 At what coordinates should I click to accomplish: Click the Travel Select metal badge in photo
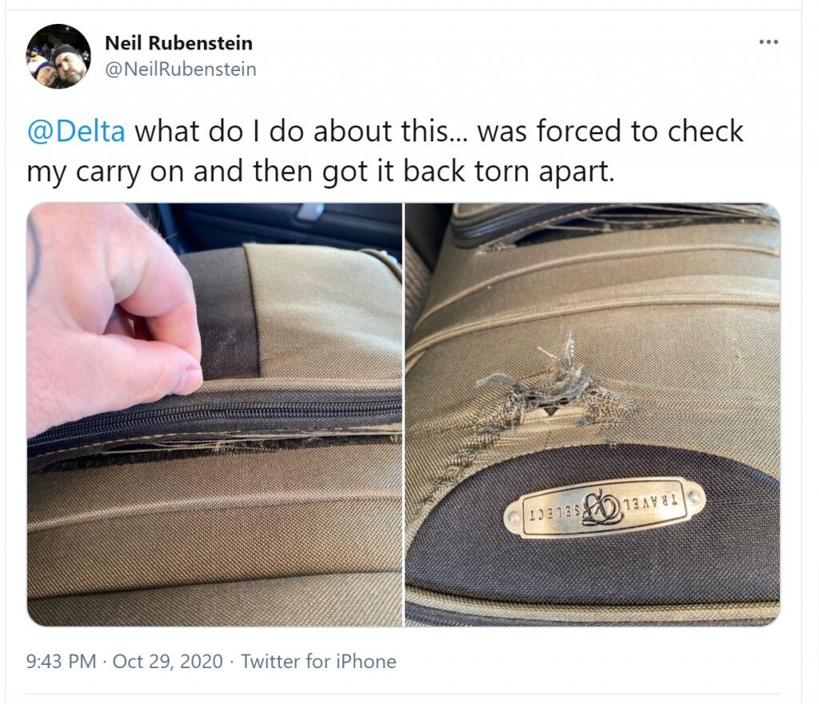(605, 507)
